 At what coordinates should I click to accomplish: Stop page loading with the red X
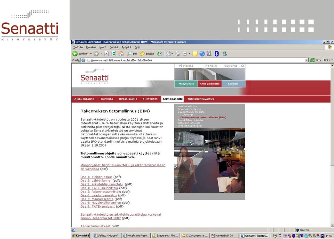pos(106,54)
